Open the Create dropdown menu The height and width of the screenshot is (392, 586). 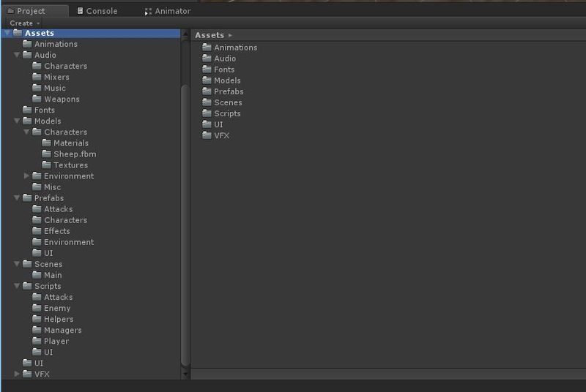click(25, 23)
